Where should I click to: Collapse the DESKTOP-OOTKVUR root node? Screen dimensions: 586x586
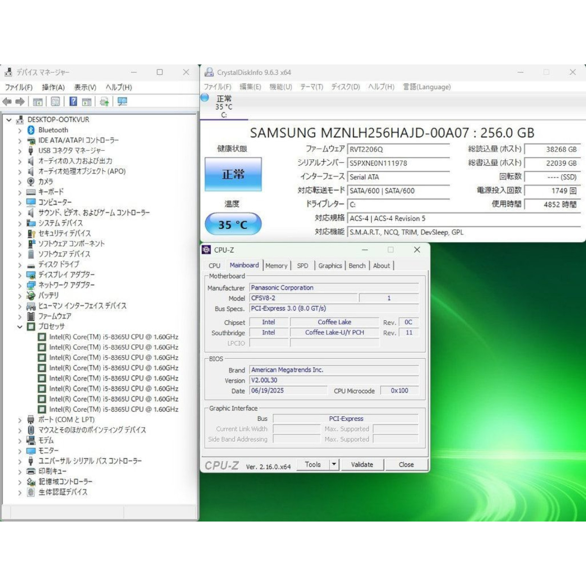(x=9, y=120)
